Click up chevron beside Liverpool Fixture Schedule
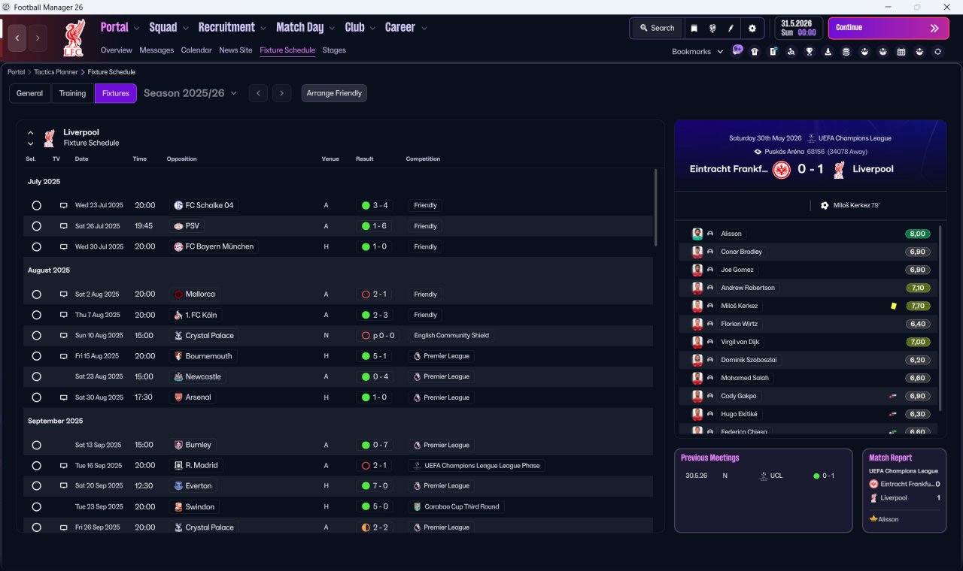963x571 pixels. click(x=31, y=133)
